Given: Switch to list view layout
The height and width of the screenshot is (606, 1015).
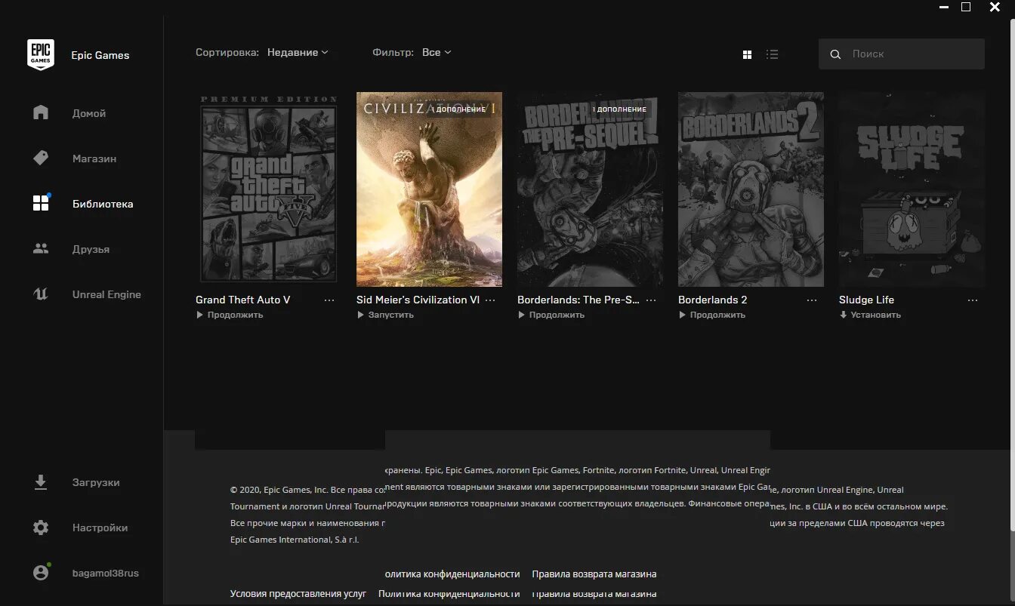Looking at the screenshot, I should pyautogui.click(x=772, y=54).
